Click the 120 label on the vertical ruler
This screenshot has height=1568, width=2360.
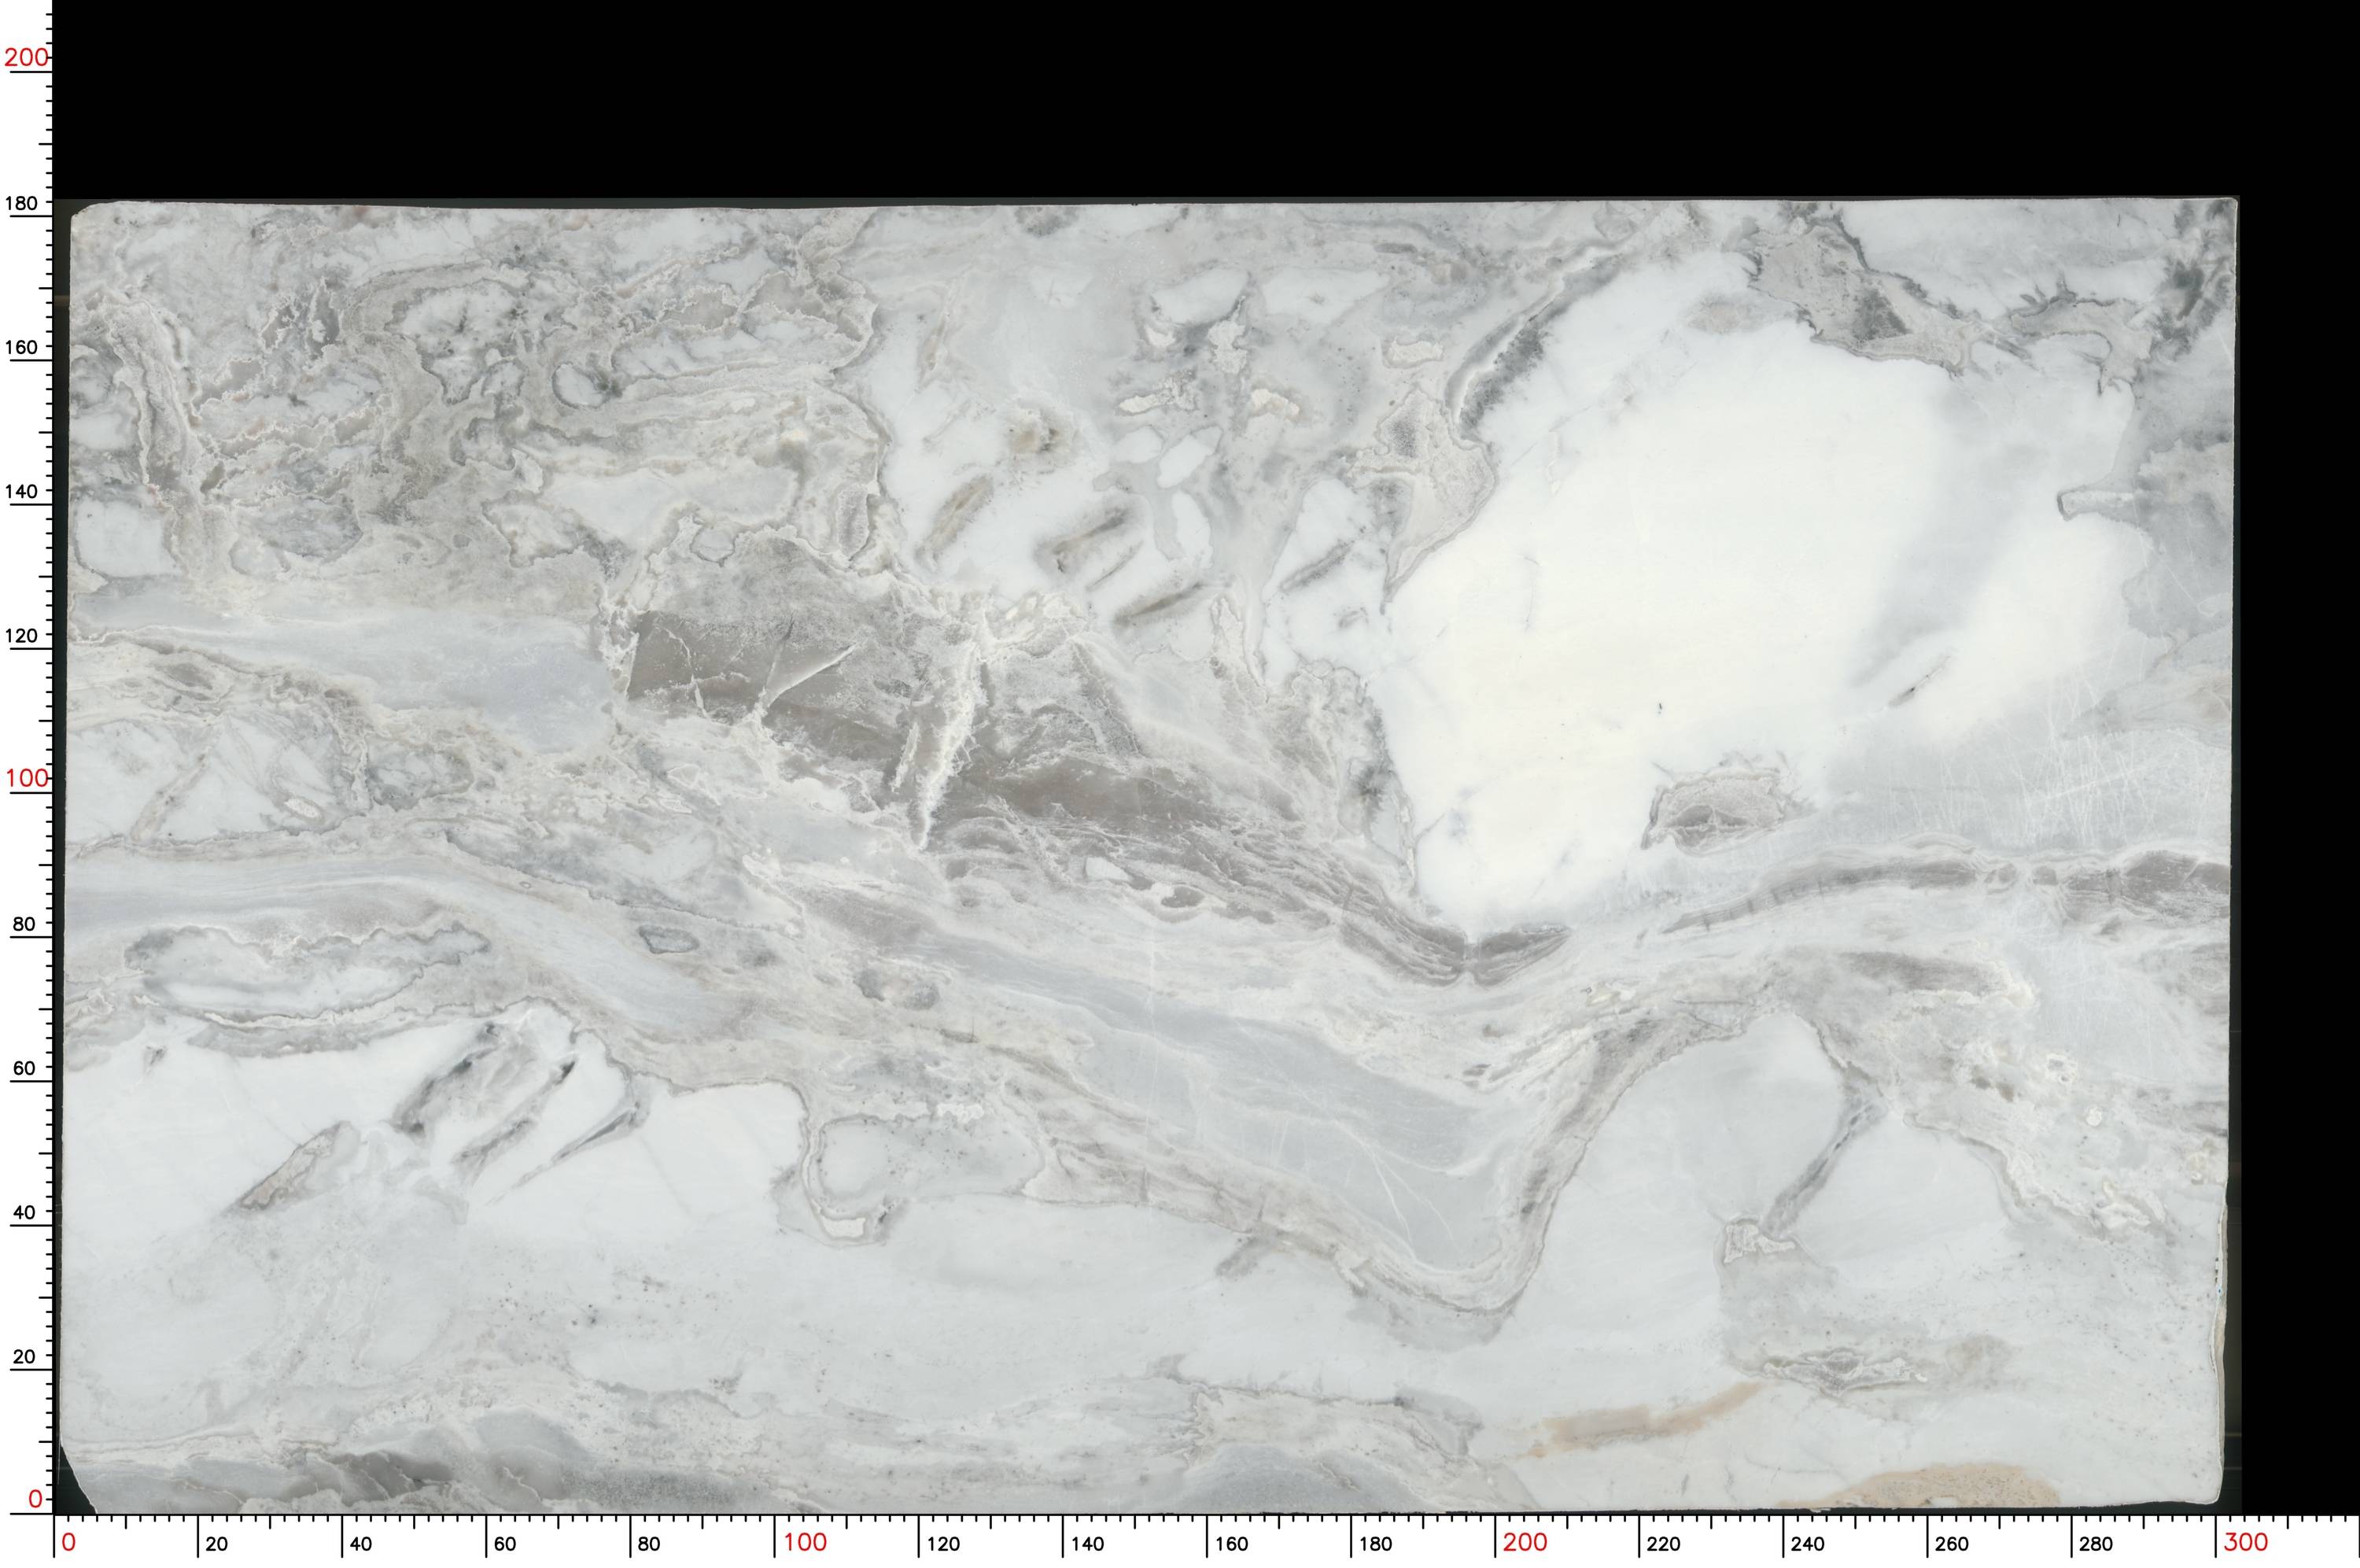(x=23, y=635)
